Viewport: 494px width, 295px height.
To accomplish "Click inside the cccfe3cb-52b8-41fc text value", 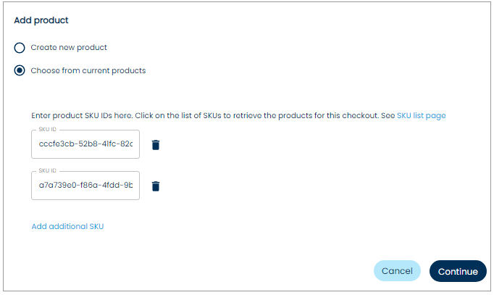I will click(85, 144).
